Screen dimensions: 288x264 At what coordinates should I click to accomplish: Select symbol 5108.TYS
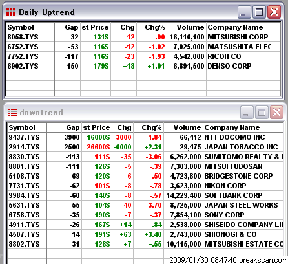(x=24, y=176)
